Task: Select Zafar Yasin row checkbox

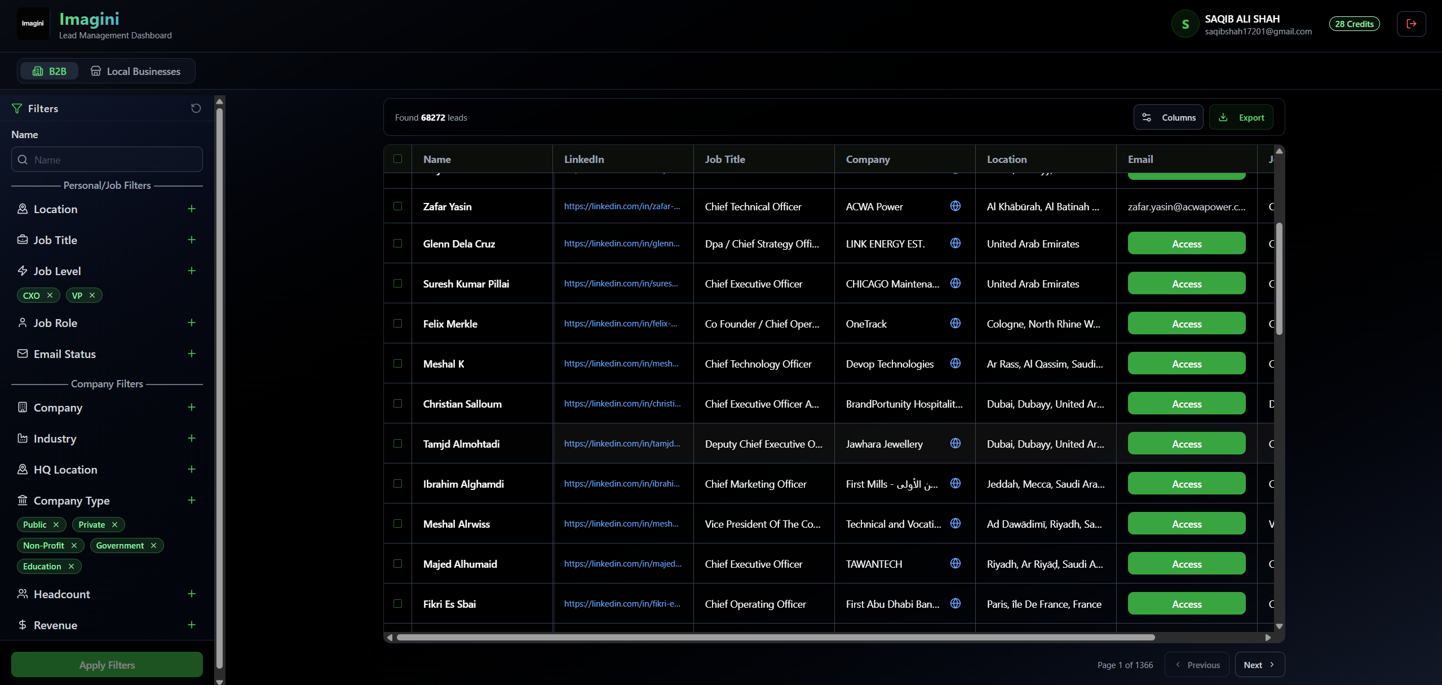Action: click(398, 206)
